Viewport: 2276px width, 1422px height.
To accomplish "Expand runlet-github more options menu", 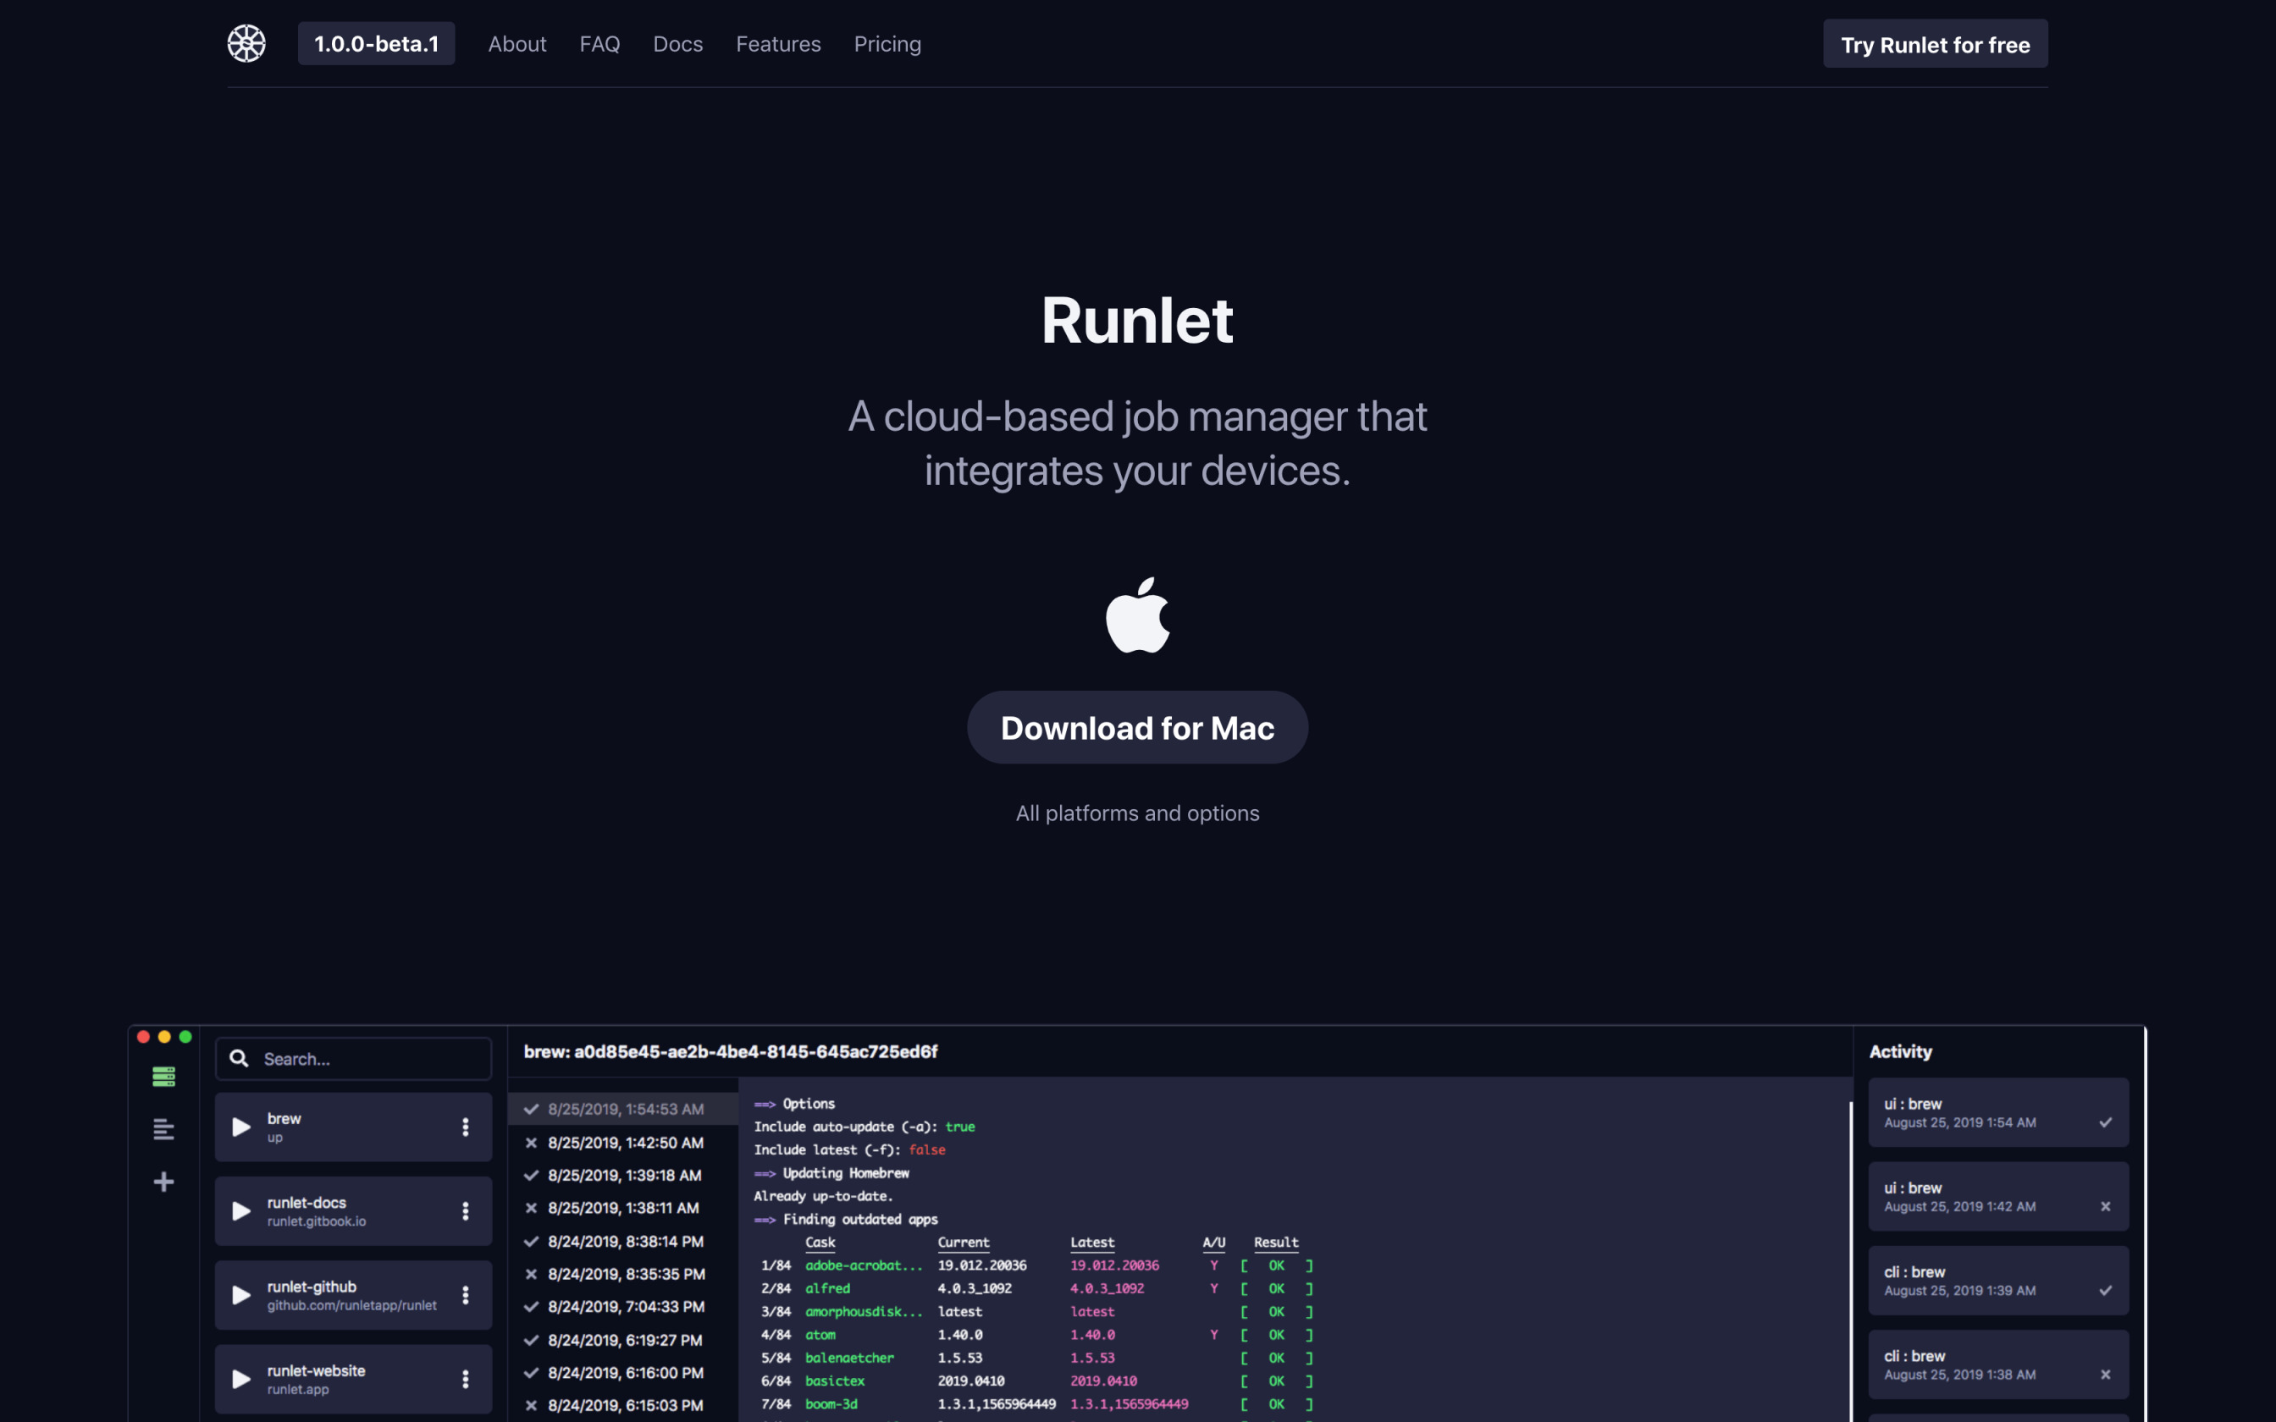I will tap(465, 1295).
